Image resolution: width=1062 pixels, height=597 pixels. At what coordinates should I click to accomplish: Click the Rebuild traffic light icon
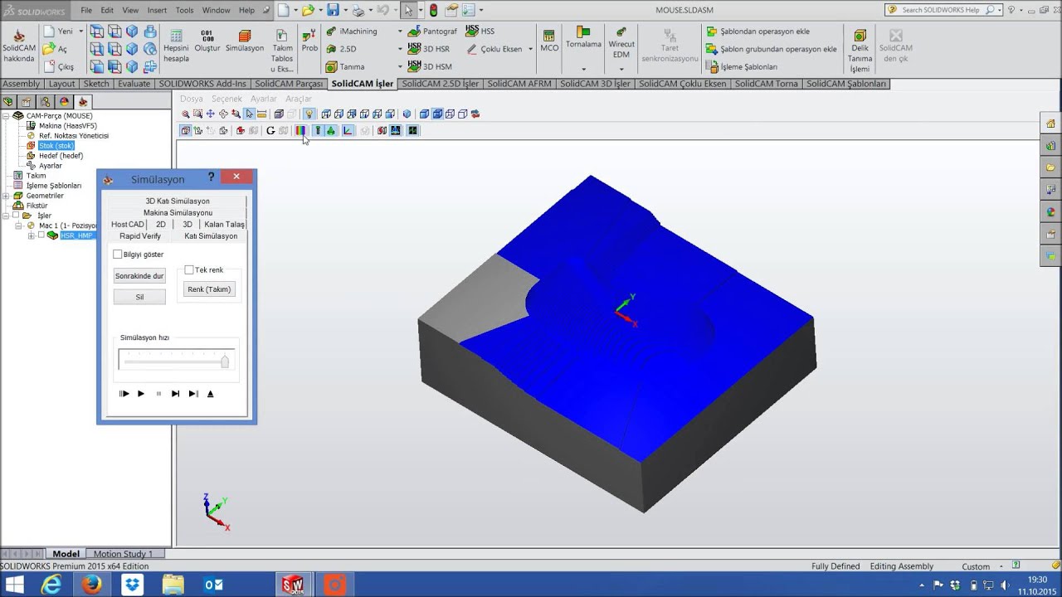[x=433, y=10]
